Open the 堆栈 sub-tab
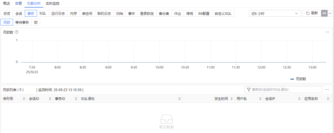334x133 pixels. pos(190,14)
